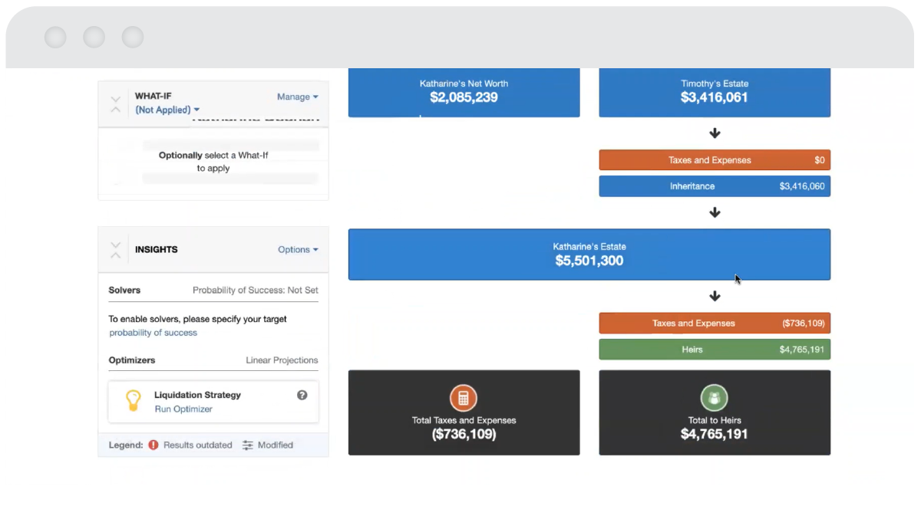Screen dimensions: 921x519
Task: Click Katharine's Estate $5,501,300 bar
Action: pyautogui.click(x=589, y=255)
